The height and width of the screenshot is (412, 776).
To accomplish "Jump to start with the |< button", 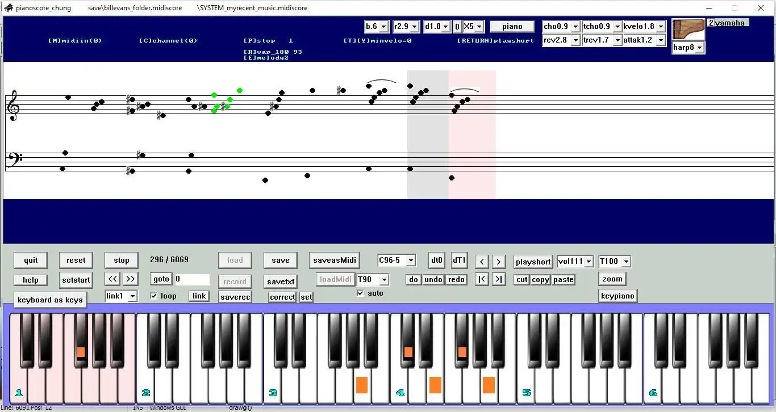I will click(482, 279).
